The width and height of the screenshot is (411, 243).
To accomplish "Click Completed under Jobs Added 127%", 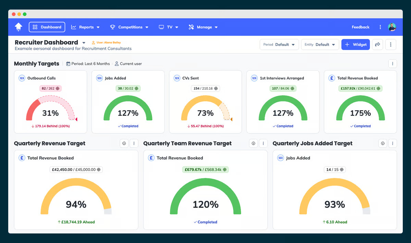I will click(128, 126).
